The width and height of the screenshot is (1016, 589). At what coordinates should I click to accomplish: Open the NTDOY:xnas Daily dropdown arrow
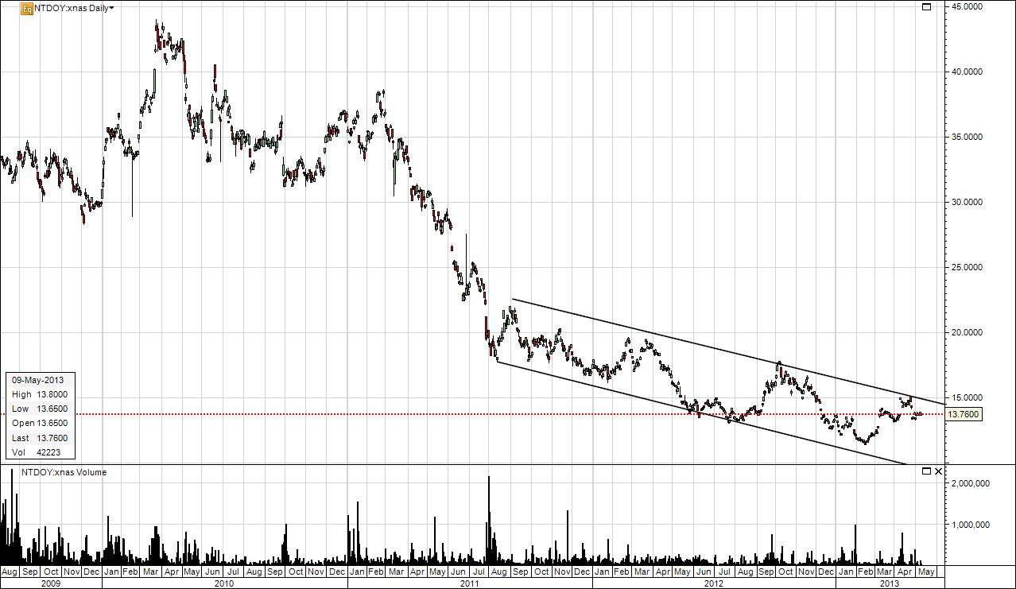111,8
